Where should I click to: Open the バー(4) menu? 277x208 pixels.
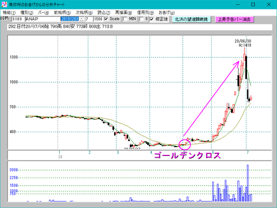[43, 13]
